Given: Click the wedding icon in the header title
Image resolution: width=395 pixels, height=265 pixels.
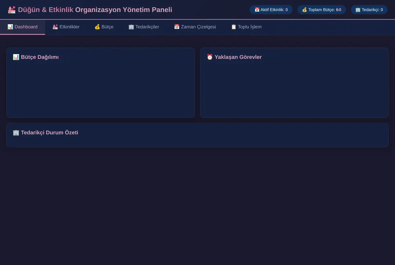Looking at the screenshot, I should tap(12, 10).
